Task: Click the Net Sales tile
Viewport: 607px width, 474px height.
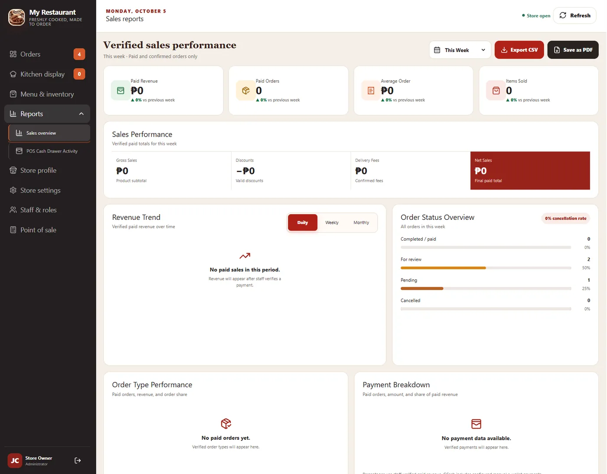Action: click(530, 170)
